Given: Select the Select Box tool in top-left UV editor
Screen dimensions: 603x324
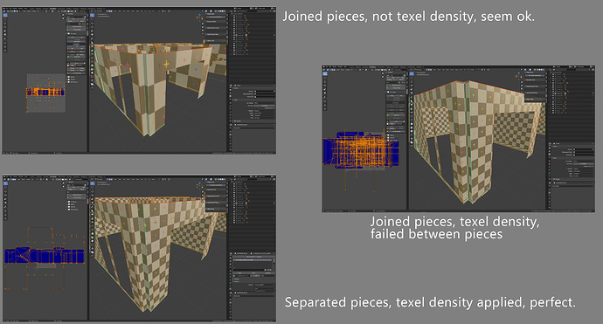Looking at the screenshot, I should (5, 15).
